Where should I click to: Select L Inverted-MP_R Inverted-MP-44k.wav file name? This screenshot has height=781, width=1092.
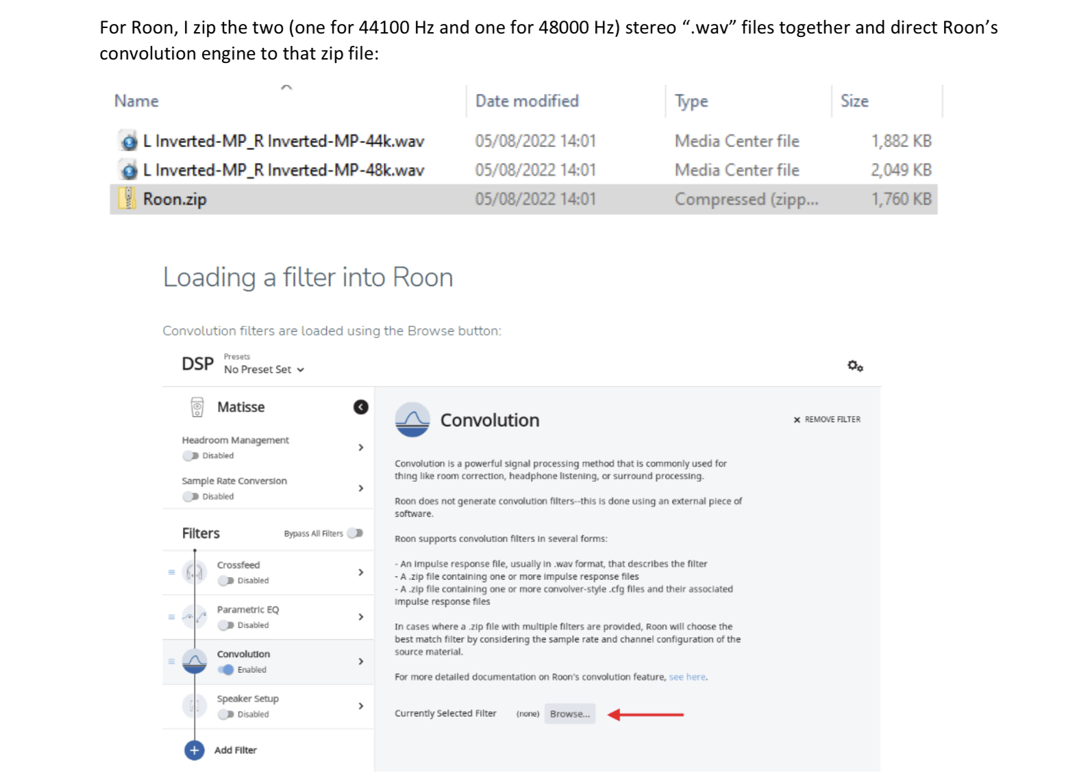point(284,141)
